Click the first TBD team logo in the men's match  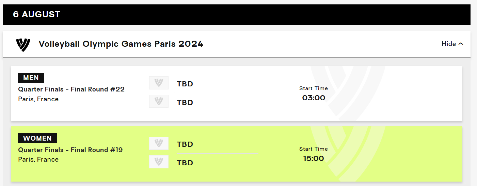pos(159,83)
